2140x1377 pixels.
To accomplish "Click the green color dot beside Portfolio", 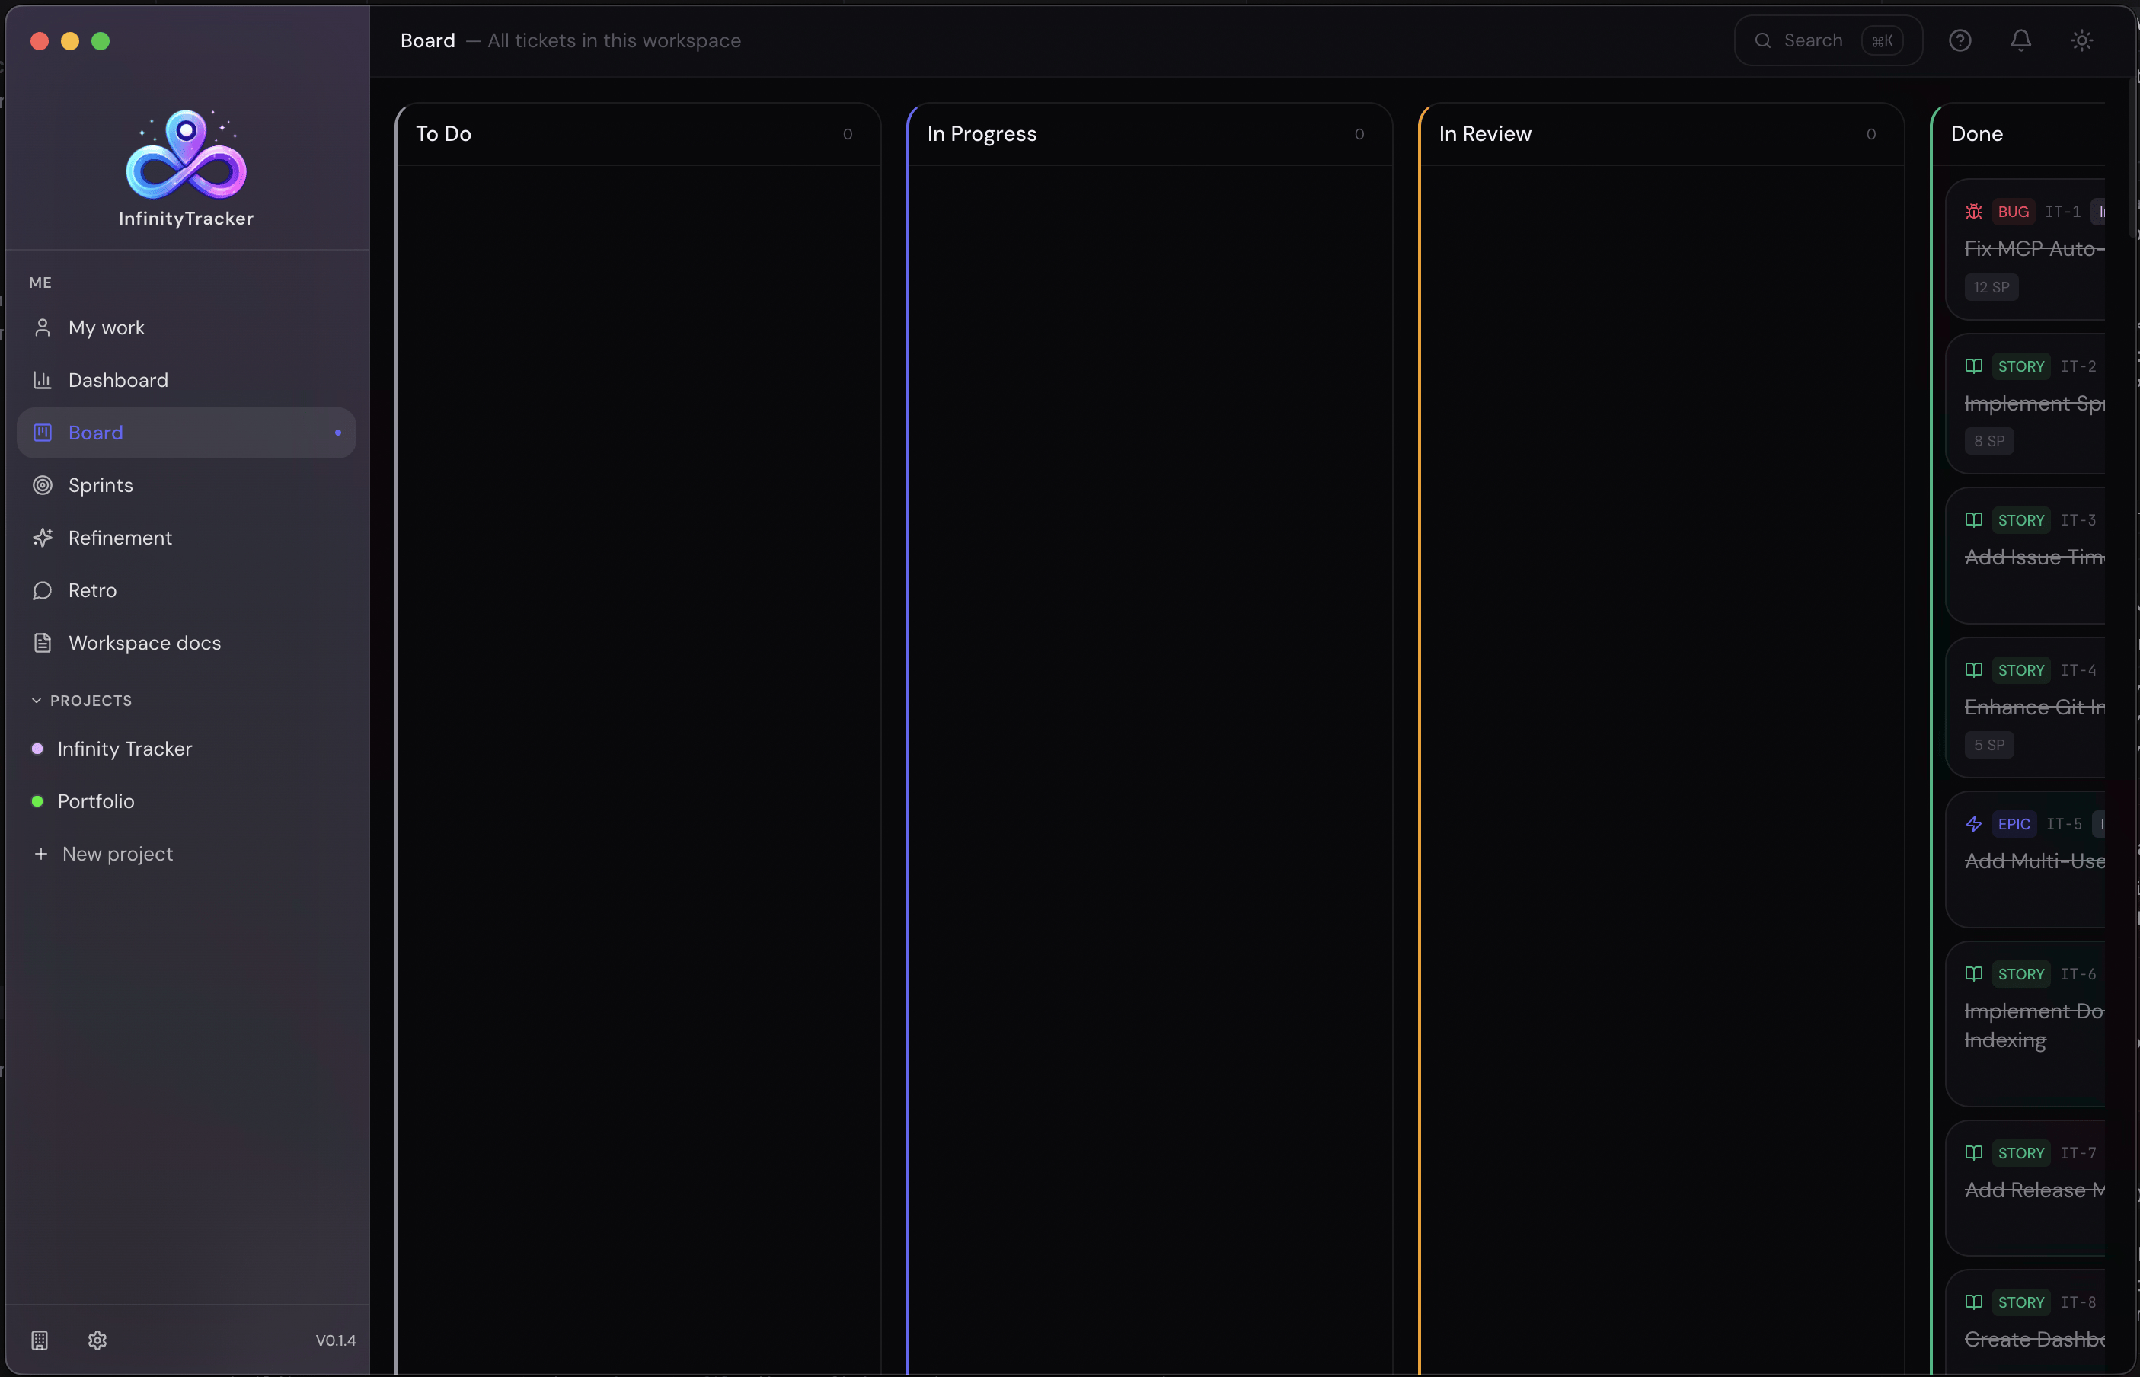I will pyautogui.click(x=37, y=801).
